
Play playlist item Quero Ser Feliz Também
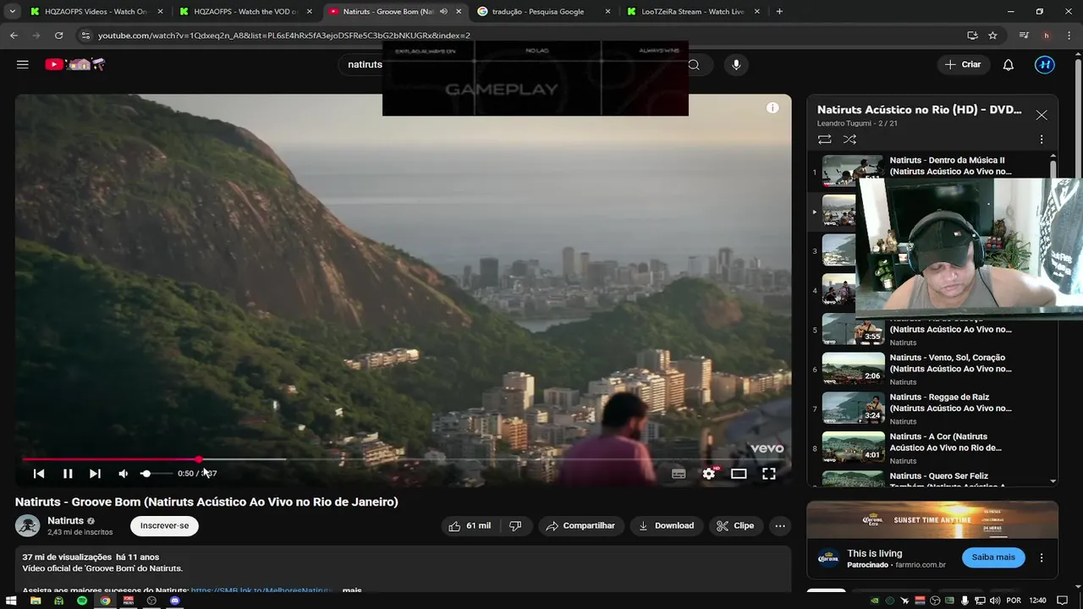pyautogui.click(x=929, y=478)
